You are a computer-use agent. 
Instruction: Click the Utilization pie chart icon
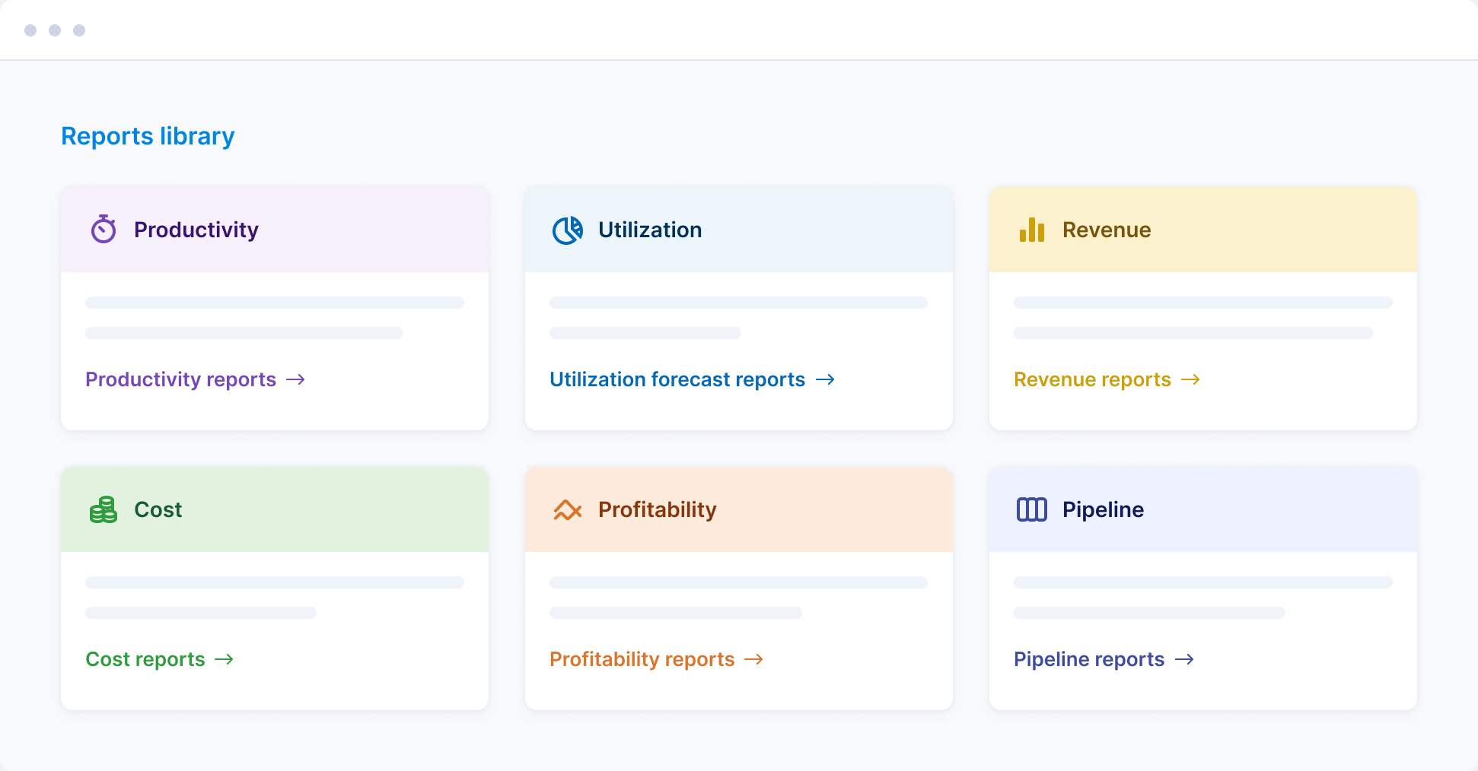click(x=568, y=230)
